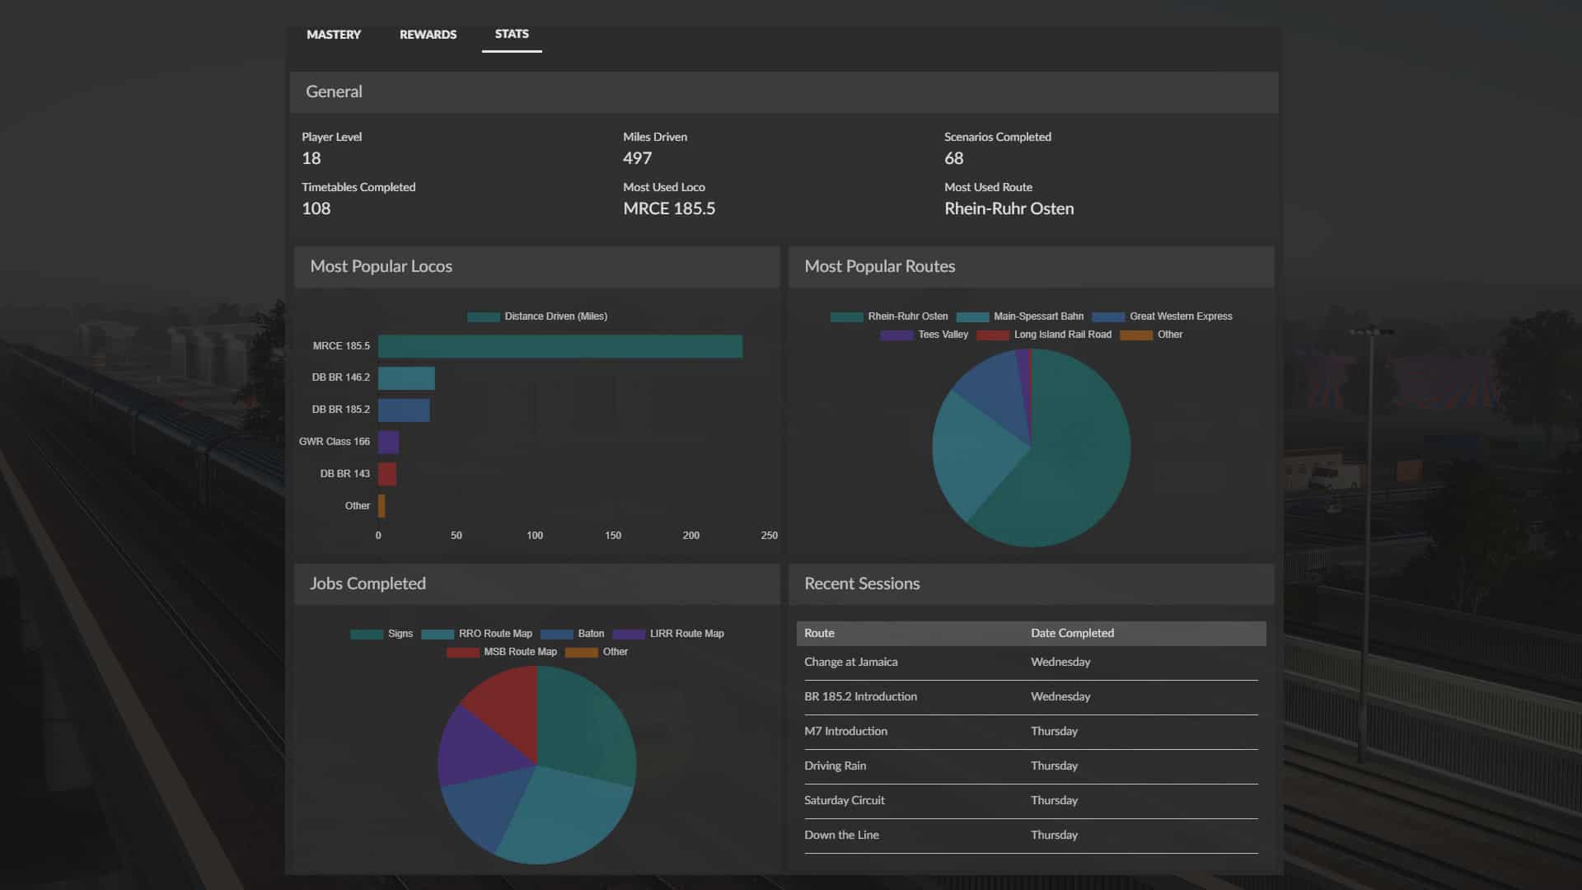
Task: Click the GWR Class 166 axis label
Action: 335,442
